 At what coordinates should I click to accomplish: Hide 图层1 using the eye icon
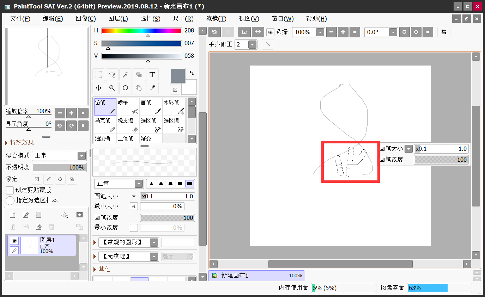pyautogui.click(x=14, y=241)
